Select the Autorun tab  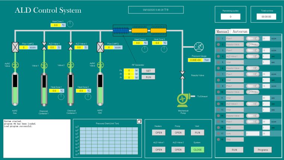pos(240,32)
